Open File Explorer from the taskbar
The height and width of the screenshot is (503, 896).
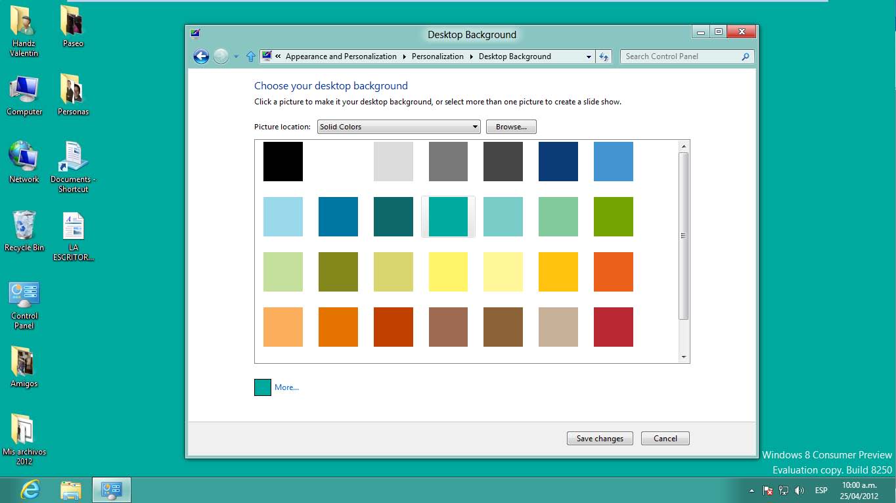point(71,490)
